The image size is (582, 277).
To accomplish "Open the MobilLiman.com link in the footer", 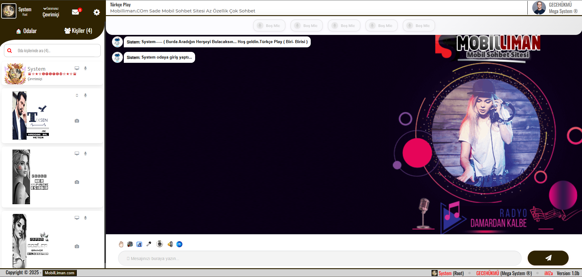I will tap(59, 273).
